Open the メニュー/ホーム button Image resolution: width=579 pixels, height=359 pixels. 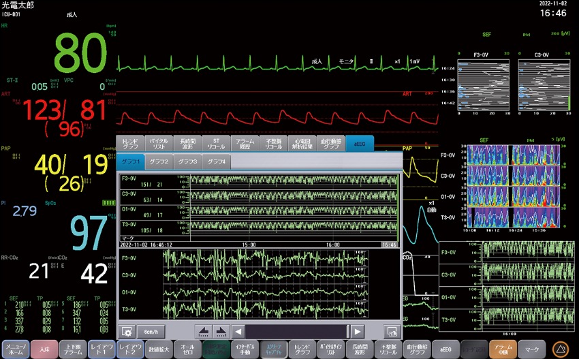pyautogui.click(x=16, y=349)
